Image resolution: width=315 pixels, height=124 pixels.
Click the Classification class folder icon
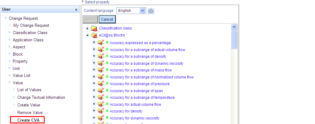click(94, 28)
